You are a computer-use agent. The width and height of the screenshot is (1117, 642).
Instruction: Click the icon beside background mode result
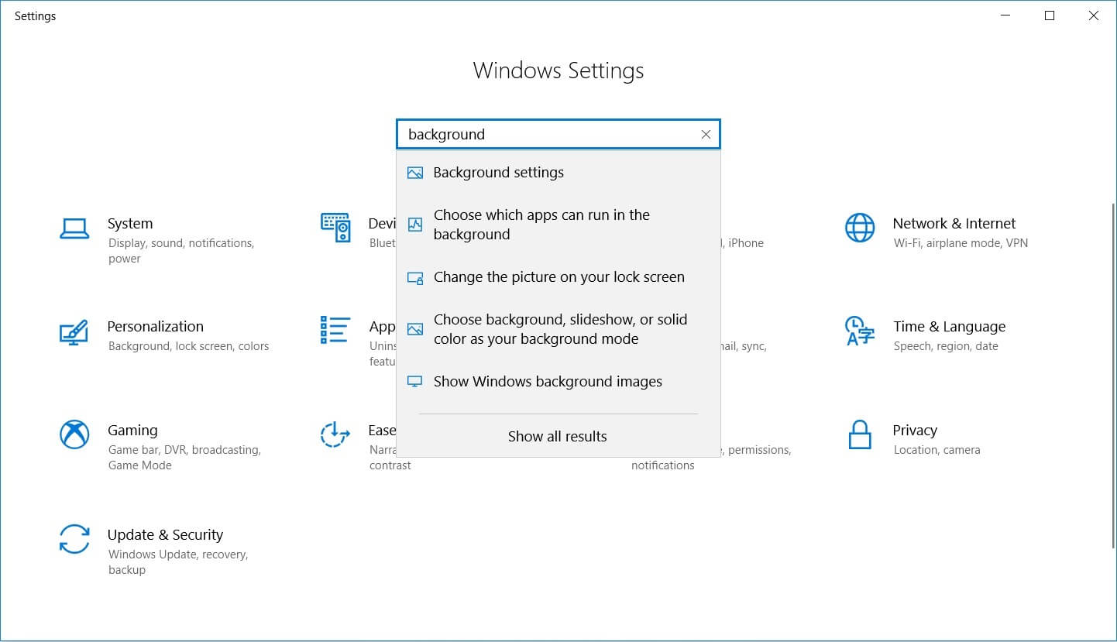click(x=415, y=329)
